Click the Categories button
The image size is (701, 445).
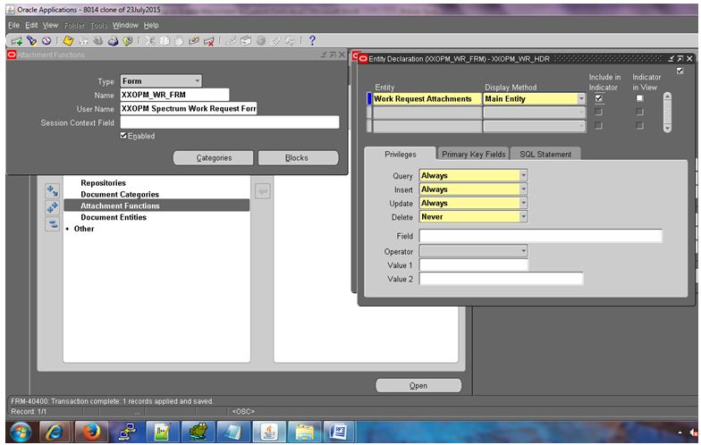(213, 157)
